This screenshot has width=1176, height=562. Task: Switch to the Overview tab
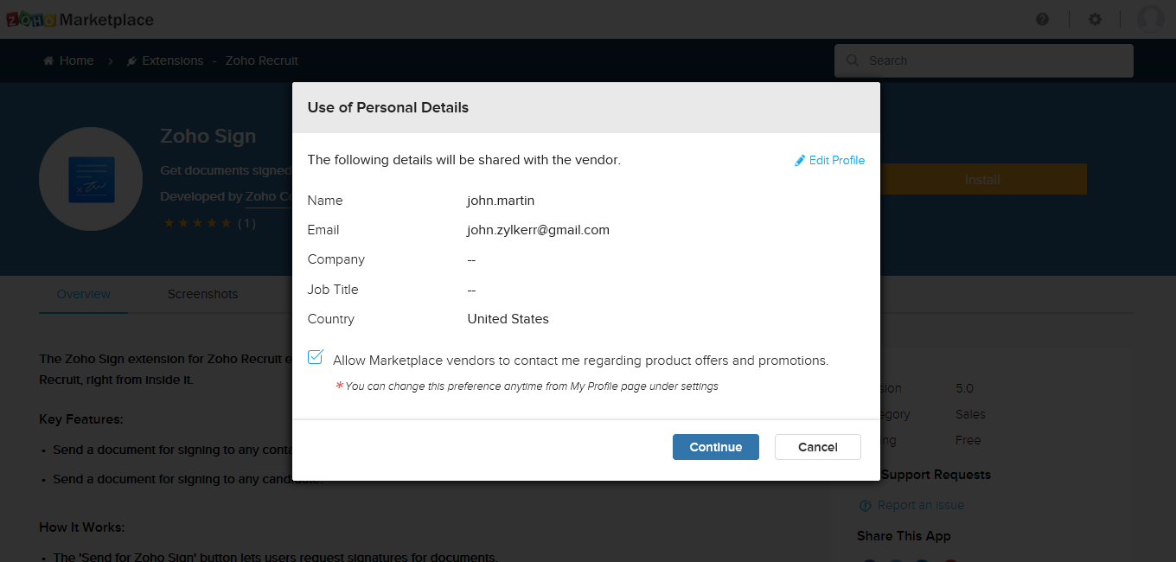83,294
